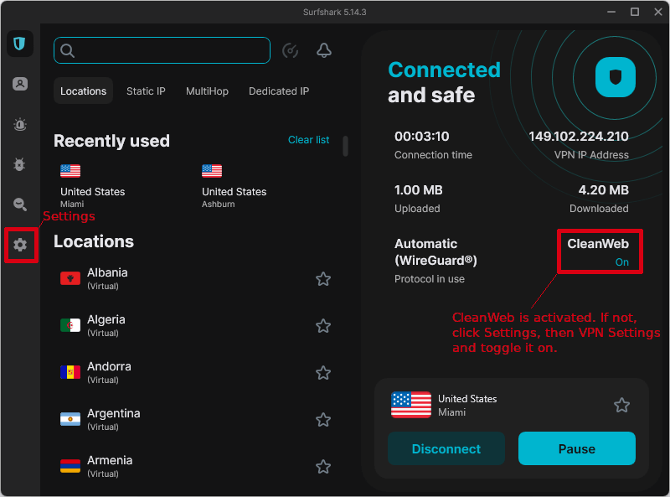Open the Search magnifier icon in the sidebar

point(19,204)
